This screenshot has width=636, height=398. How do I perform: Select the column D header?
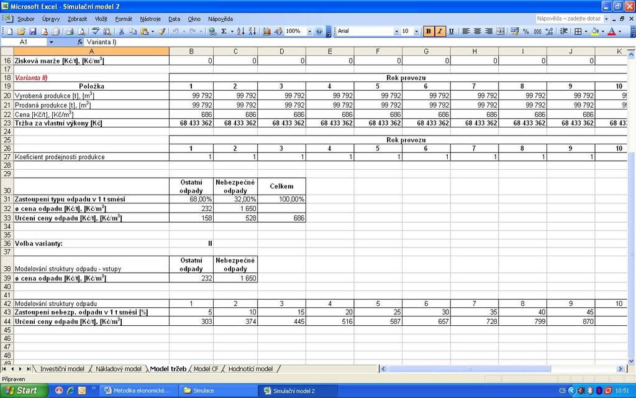(x=281, y=51)
